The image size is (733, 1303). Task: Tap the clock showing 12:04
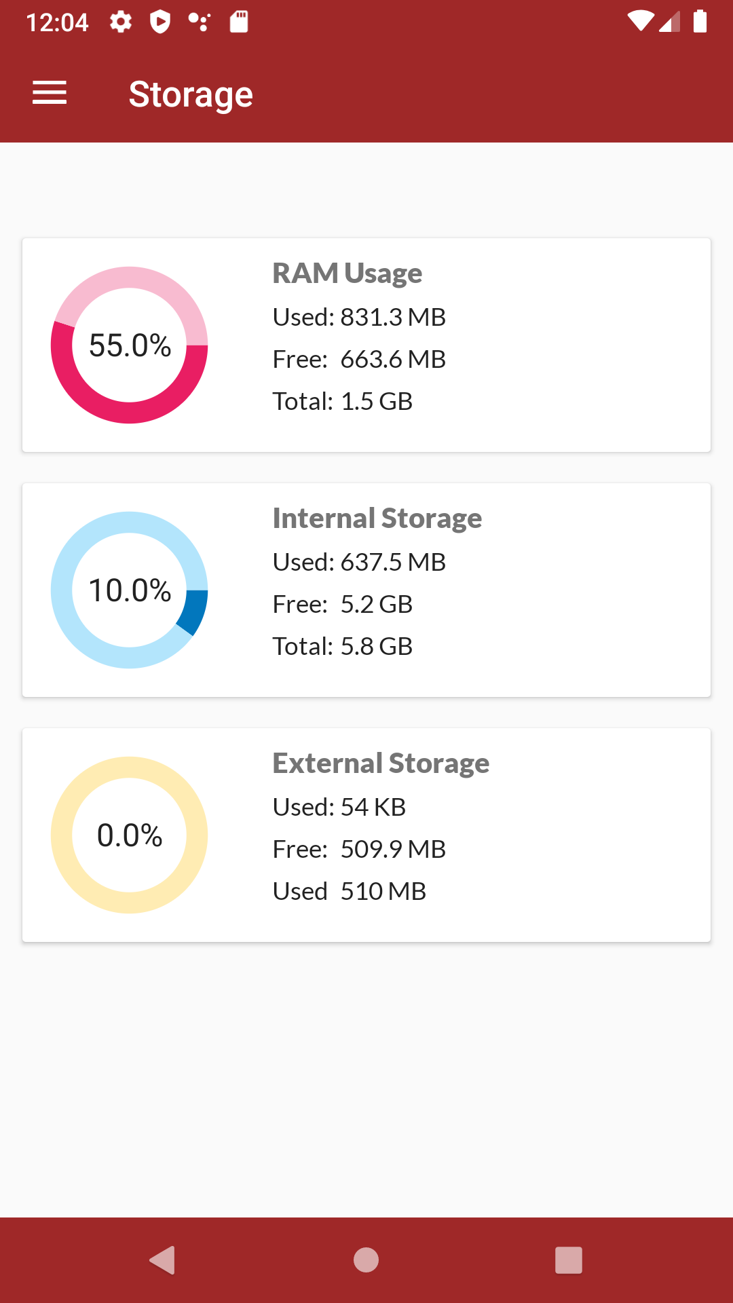click(58, 22)
